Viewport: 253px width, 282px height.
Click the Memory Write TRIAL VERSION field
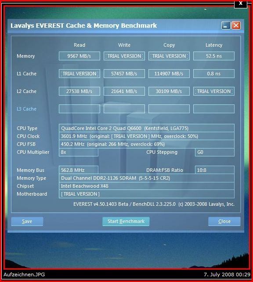124,56
